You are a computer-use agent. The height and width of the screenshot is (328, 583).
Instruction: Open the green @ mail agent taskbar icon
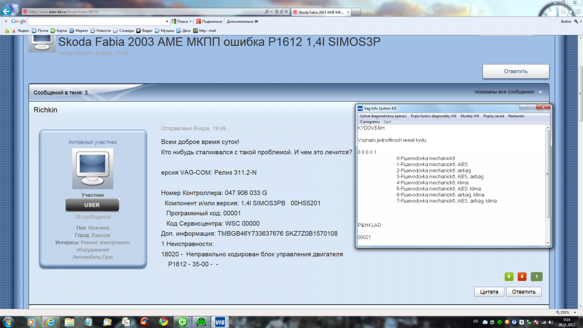[x=183, y=322]
